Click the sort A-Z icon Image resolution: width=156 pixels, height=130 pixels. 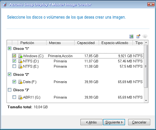131,36
